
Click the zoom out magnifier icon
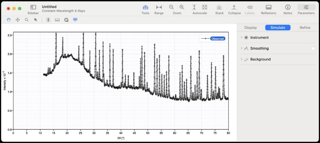click(172, 7)
